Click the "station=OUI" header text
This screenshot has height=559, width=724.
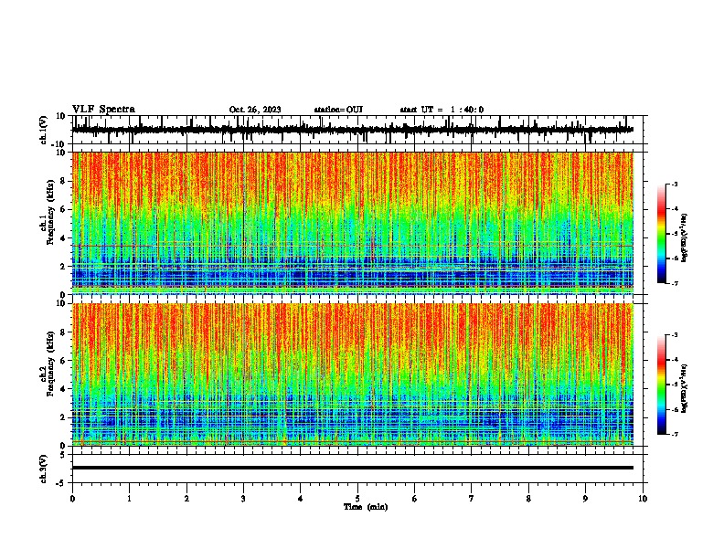coord(338,110)
